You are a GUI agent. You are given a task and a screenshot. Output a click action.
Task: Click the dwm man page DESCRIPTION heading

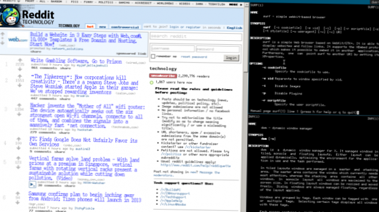[258, 146]
